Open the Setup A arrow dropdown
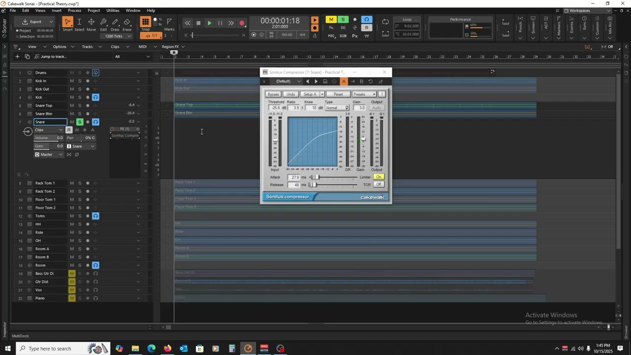631x355 pixels. click(322, 94)
